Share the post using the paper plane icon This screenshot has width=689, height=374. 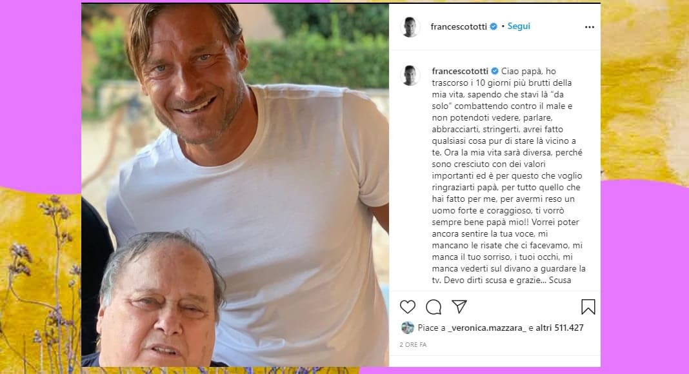(x=459, y=306)
